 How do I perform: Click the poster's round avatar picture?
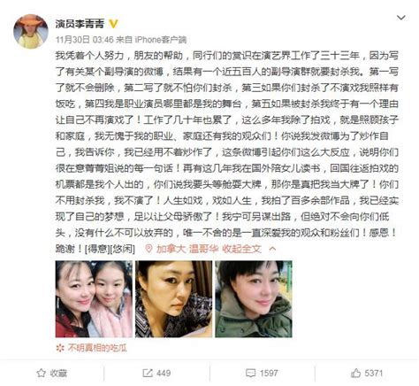click(x=31, y=31)
